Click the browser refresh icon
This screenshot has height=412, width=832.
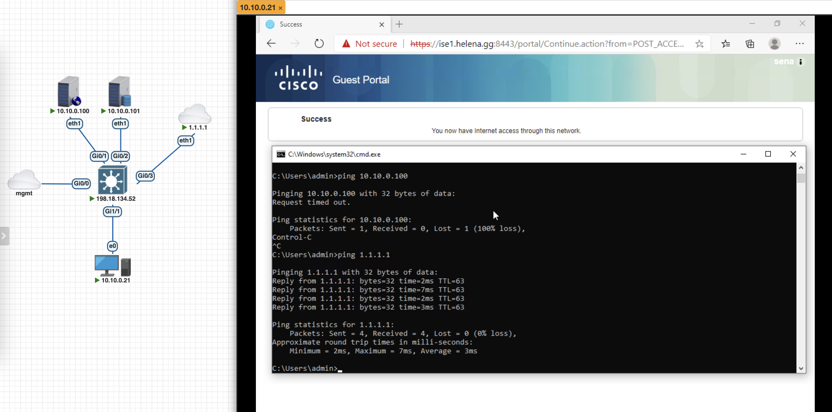click(319, 44)
